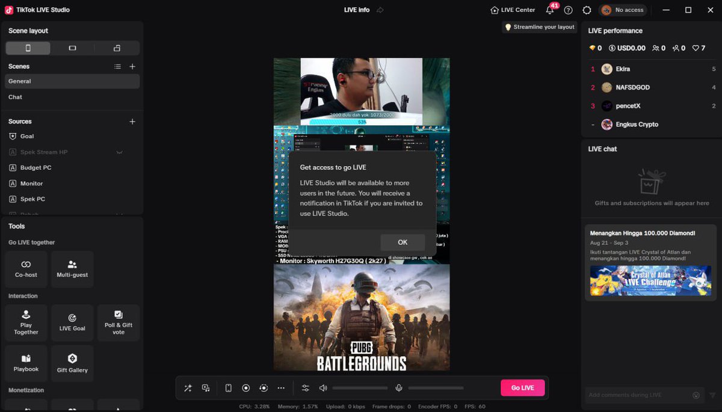Open more options via the ellipsis icon

(281, 388)
